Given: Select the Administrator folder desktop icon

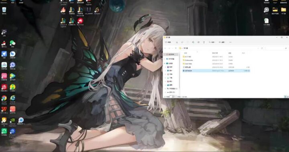Looking at the screenshot, I should click(4, 2).
